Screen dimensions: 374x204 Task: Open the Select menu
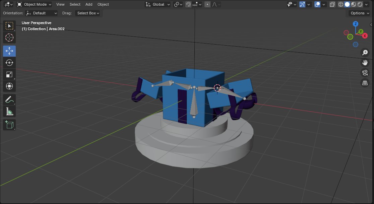click(x=75, y=4)
